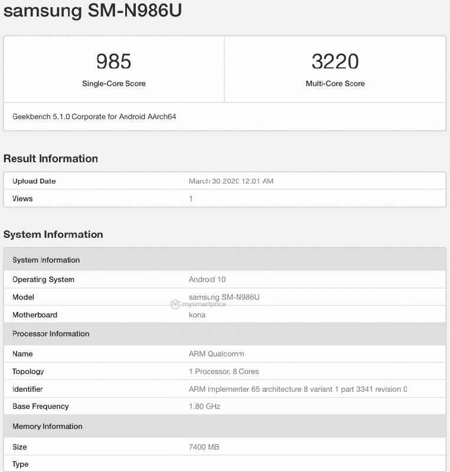The width and height of the screenshot is (450, 472).
Task: Select the 3220 multi-core score number
Action: pos(335,61)
